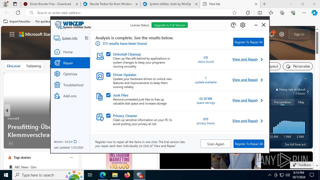Open Microsoft Start app launcher grid
The image size is (320, 180).
tap(12, 34)
